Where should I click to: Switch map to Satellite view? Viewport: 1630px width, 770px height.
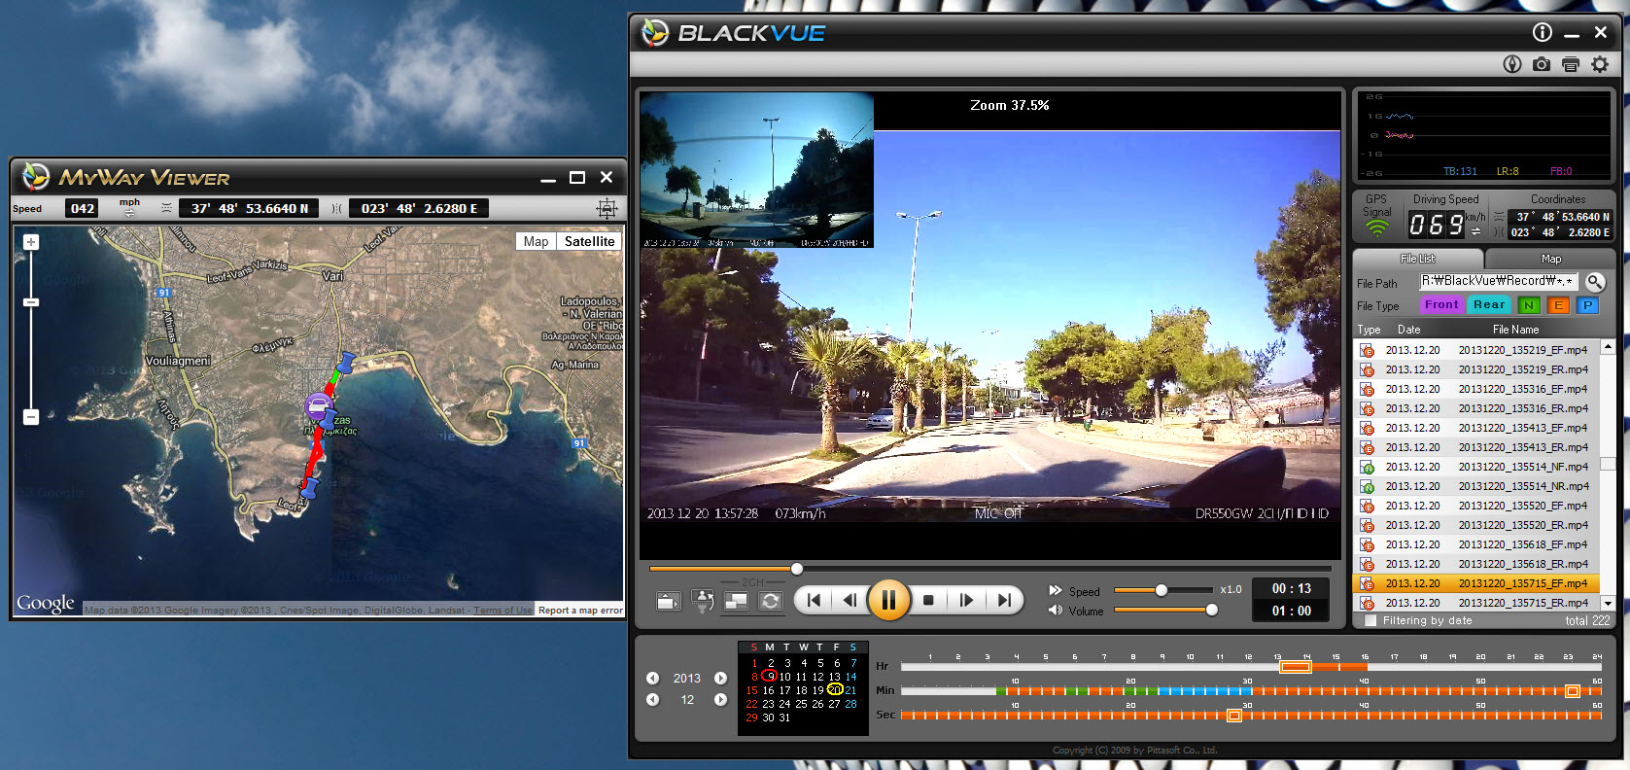coord(589,241)
